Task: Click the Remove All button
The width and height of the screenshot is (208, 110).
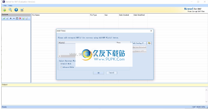Action: [139, 51]
